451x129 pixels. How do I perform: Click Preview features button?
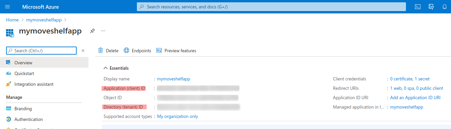176,51
